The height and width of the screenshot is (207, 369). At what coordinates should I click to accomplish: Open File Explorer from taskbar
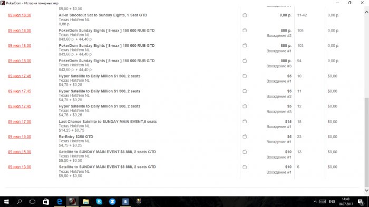86,202
